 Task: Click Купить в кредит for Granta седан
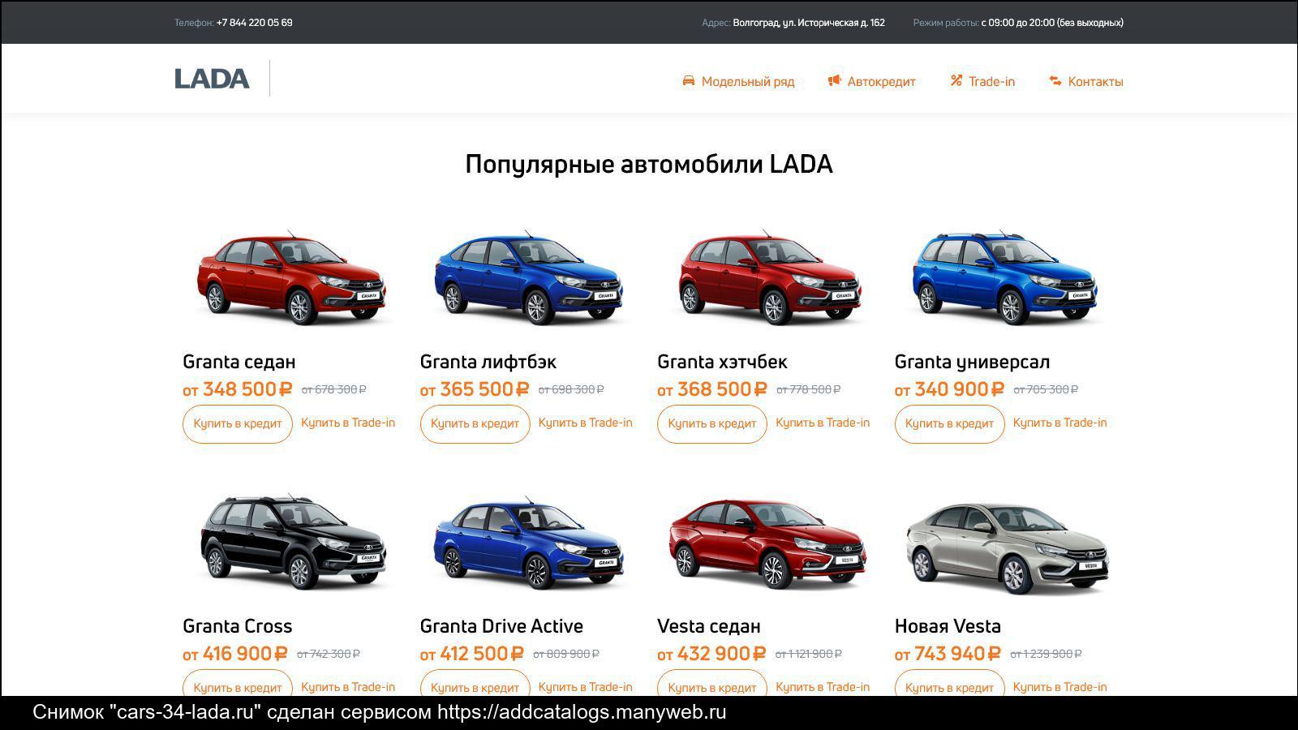pyautogui.click(x=237, y=423)
